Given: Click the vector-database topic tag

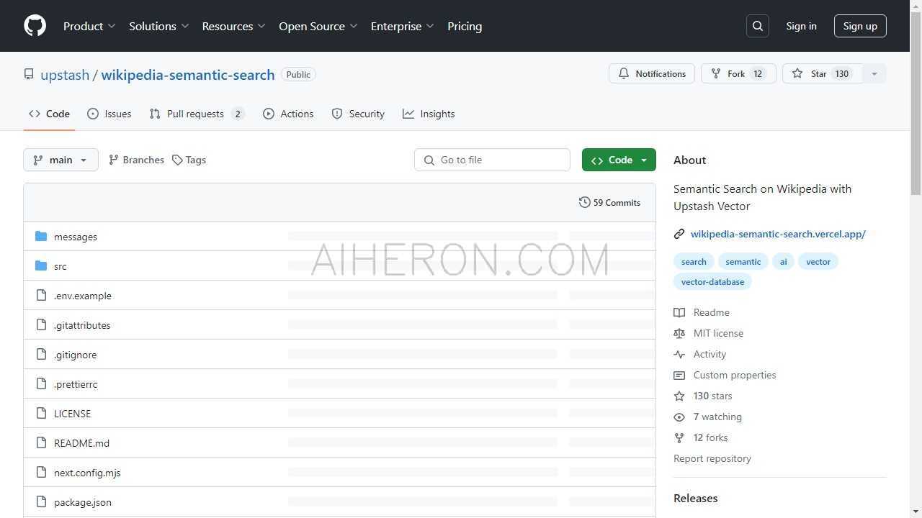Looking at the screenshot, I should click(x=712, y=281).
